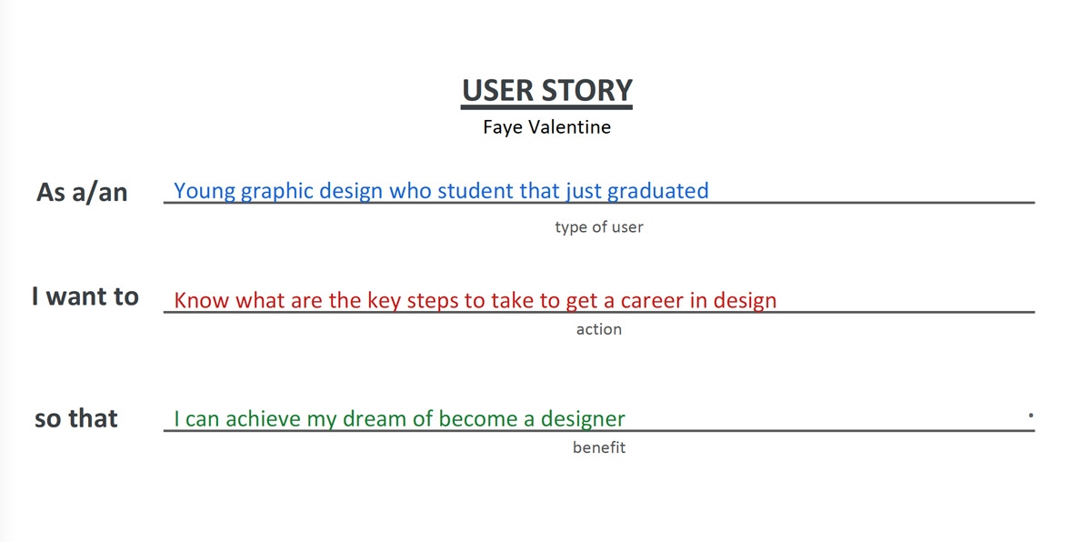Click the word "Young" in blue text
This screenshot has height=542, width=1091.
205,191
